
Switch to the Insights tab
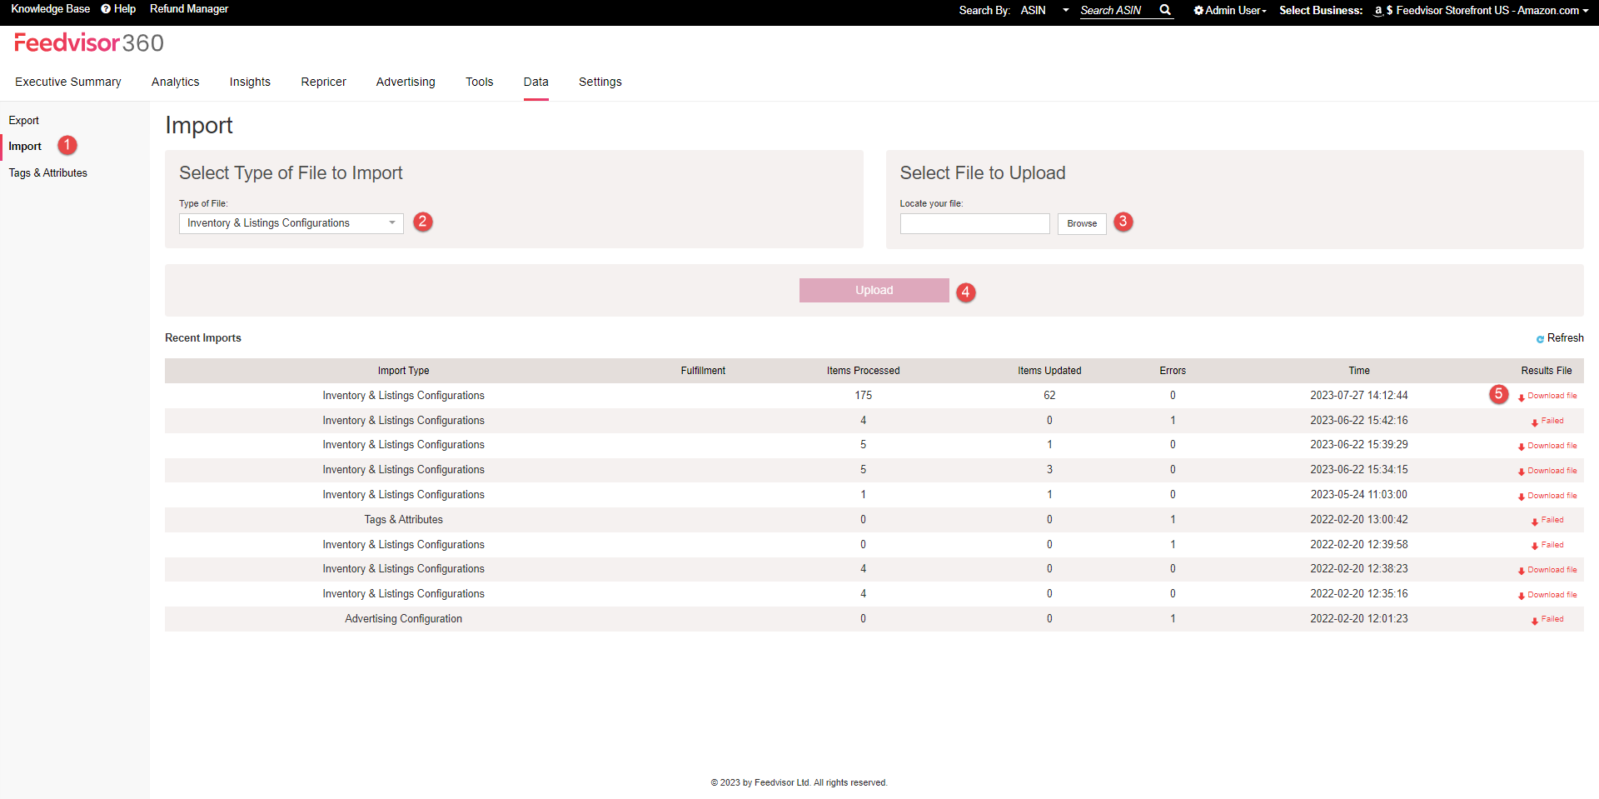point(250,82)
